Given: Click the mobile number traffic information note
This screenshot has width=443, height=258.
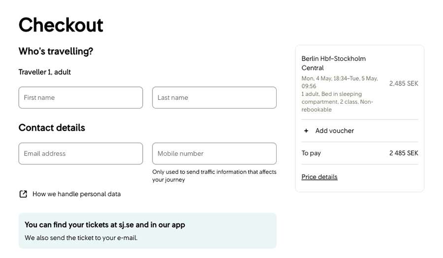Looking at the screenshot, I should (214, 175).
